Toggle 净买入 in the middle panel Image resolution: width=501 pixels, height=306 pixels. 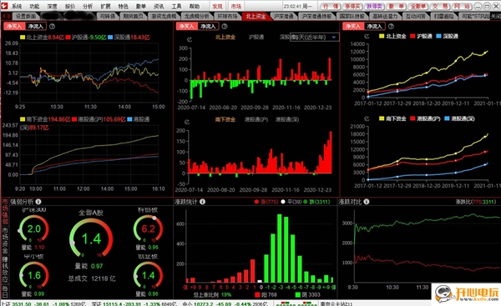pos(186,27)
